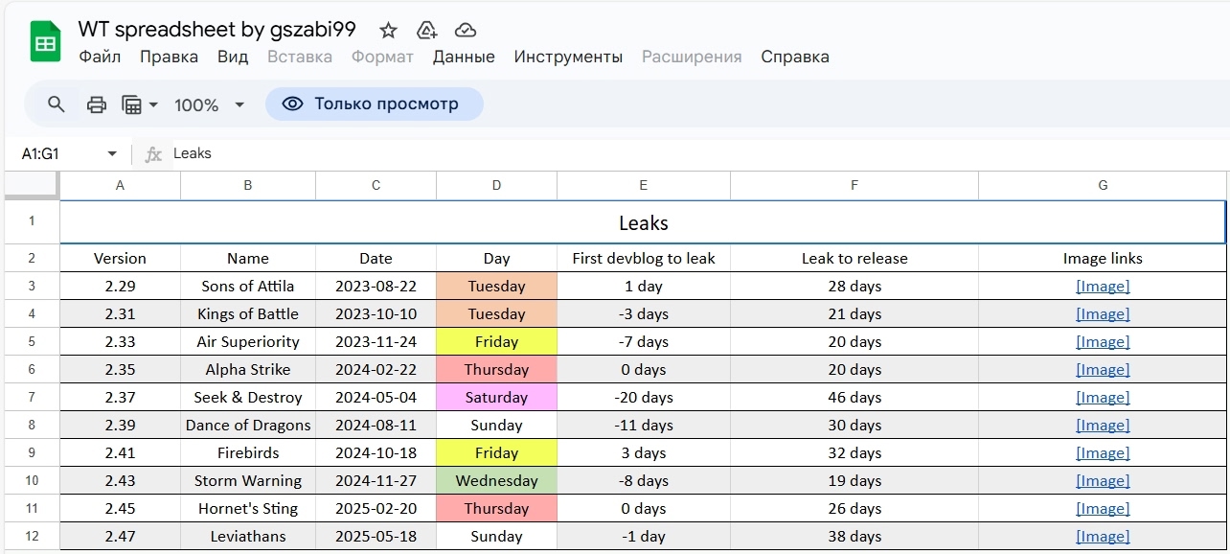Click the fx formula icon
The image size is (1230, 554).
(x=153, y=154)
